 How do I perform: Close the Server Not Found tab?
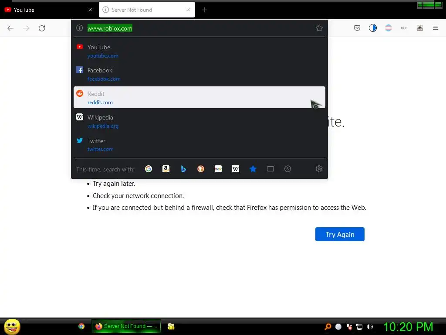point(188,10)
